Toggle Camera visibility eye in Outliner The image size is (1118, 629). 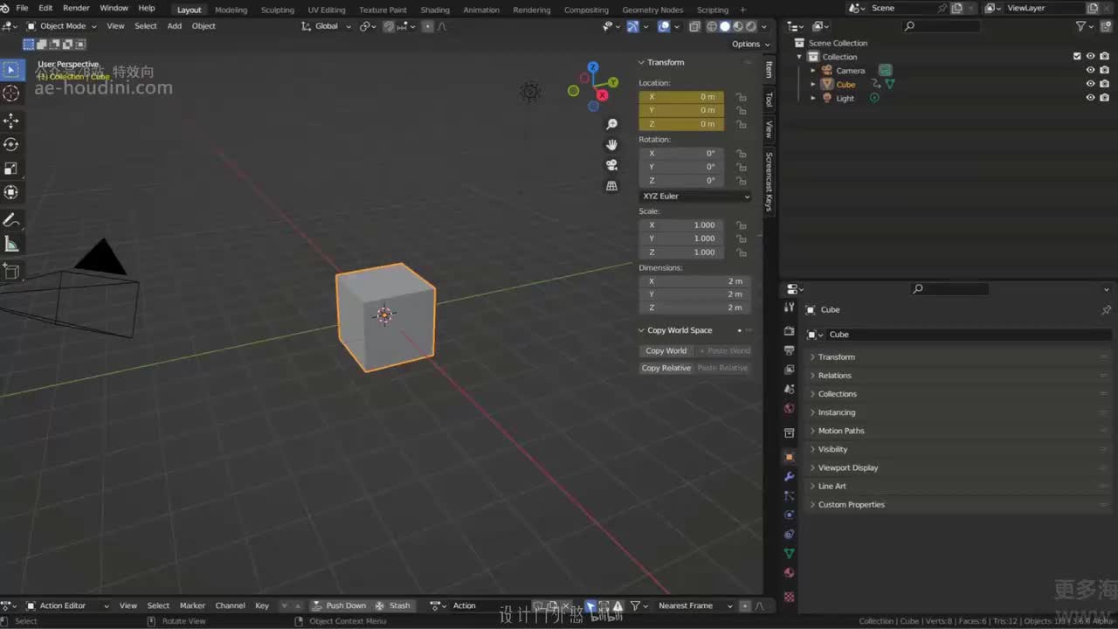point(1090,71)
